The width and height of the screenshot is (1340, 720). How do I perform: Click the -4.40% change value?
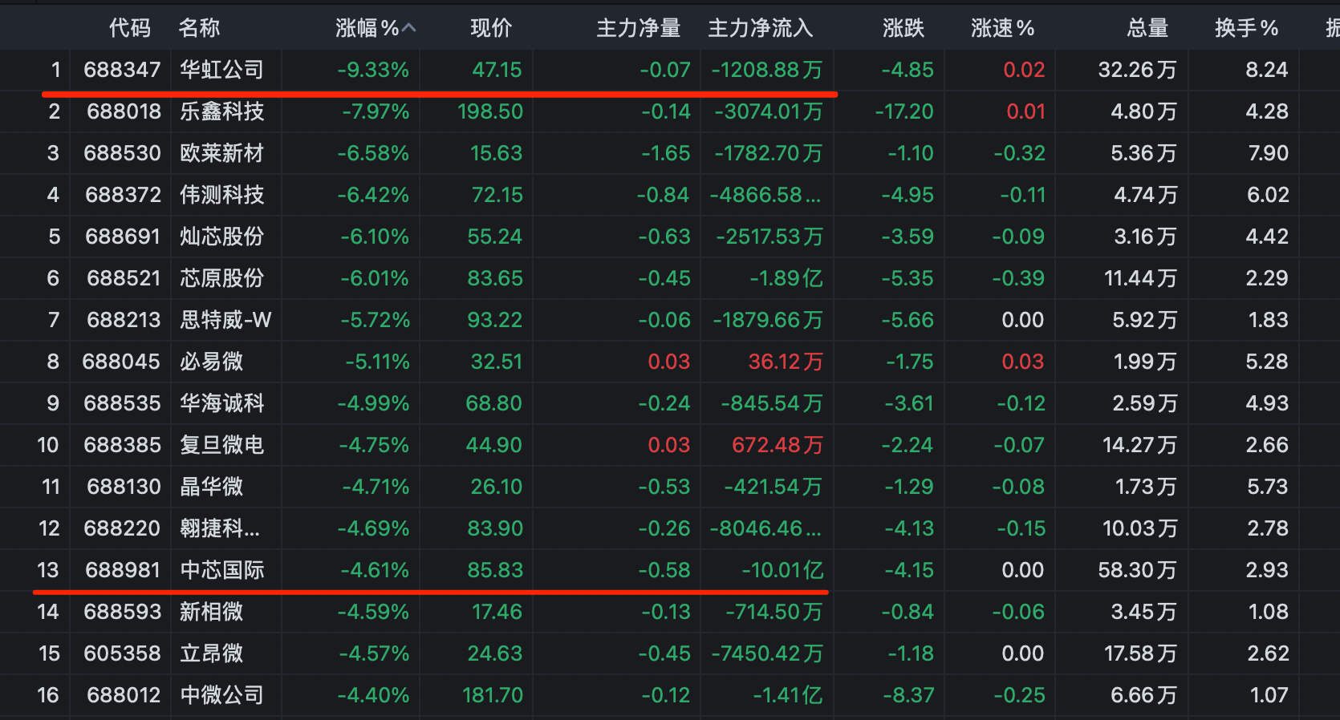pyautogui.click(x=373, y=695)
